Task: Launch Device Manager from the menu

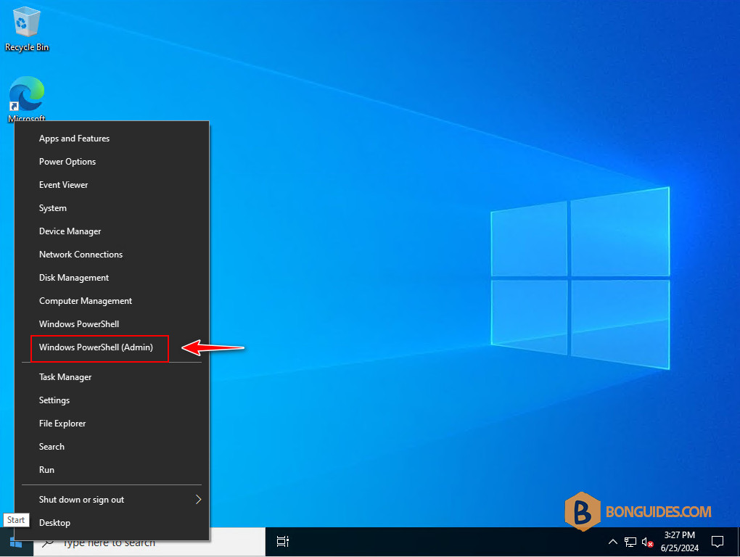Action: (x=112, y=231)
